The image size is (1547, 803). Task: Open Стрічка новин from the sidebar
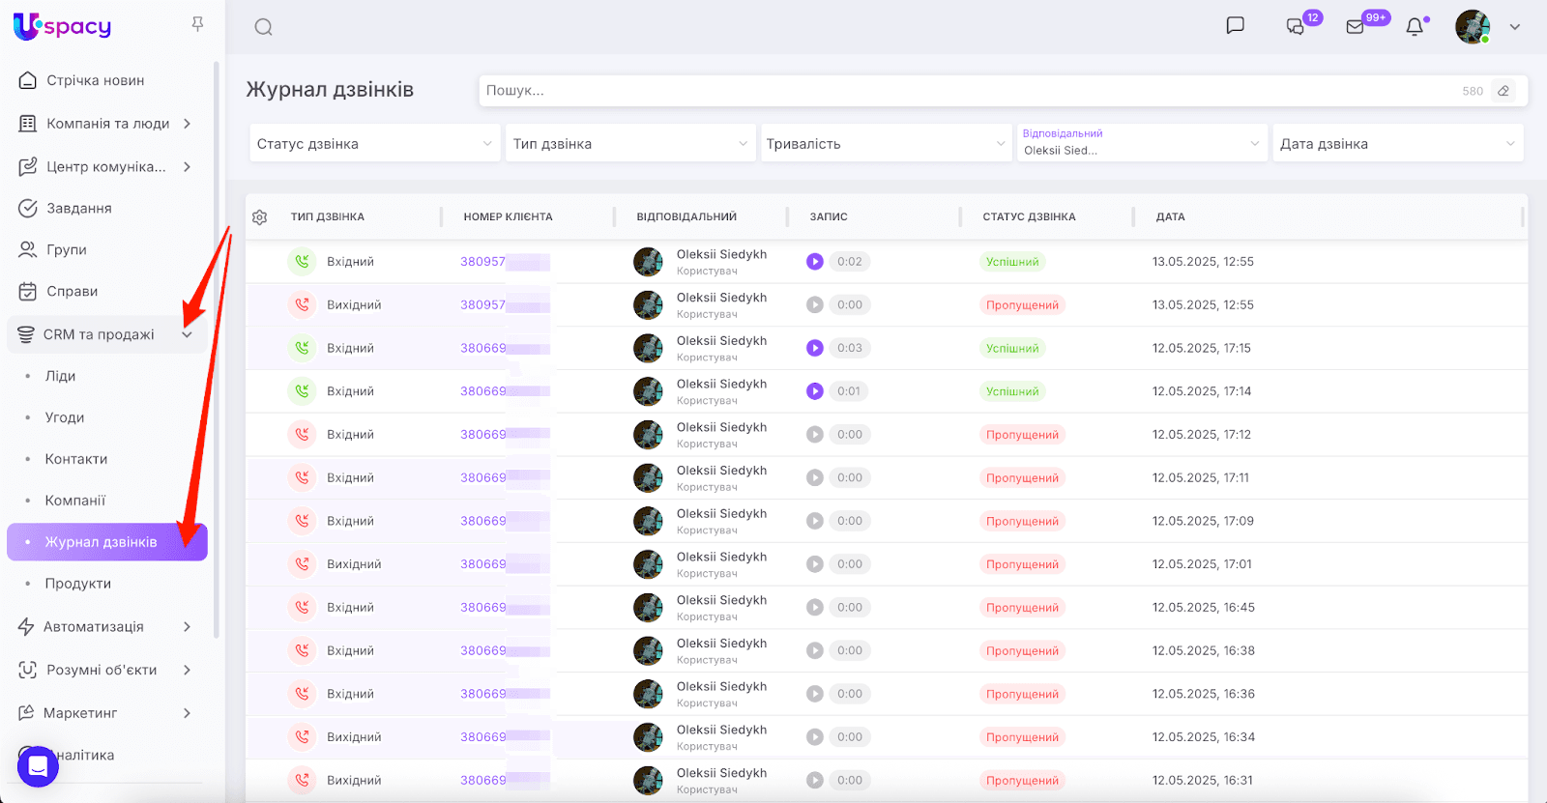[x=95, y=80]
